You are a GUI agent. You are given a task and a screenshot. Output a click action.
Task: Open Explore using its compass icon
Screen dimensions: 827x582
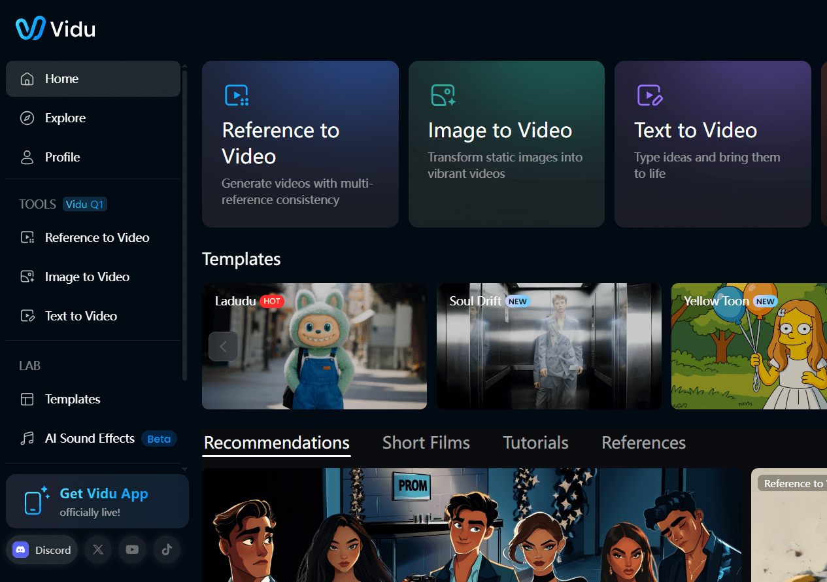pos(27,118)
